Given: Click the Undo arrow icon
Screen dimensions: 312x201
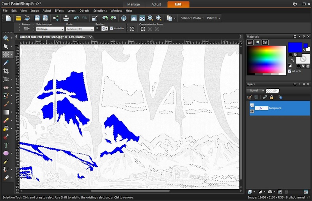Looking at the screenshot, I should (x=76, y=18).
